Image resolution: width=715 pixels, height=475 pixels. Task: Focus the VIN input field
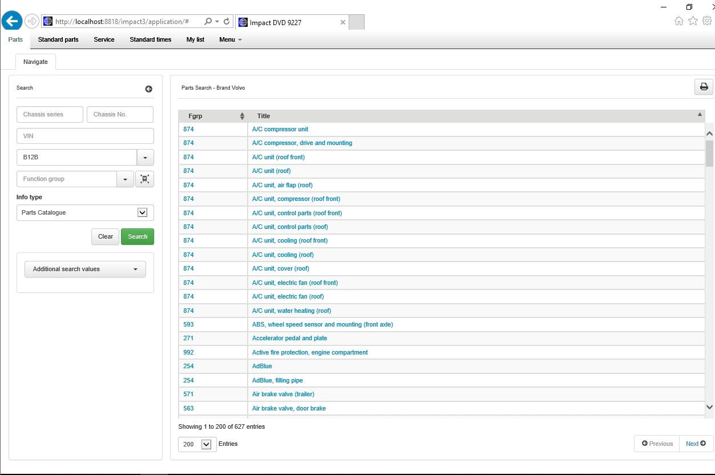[85, 136]
